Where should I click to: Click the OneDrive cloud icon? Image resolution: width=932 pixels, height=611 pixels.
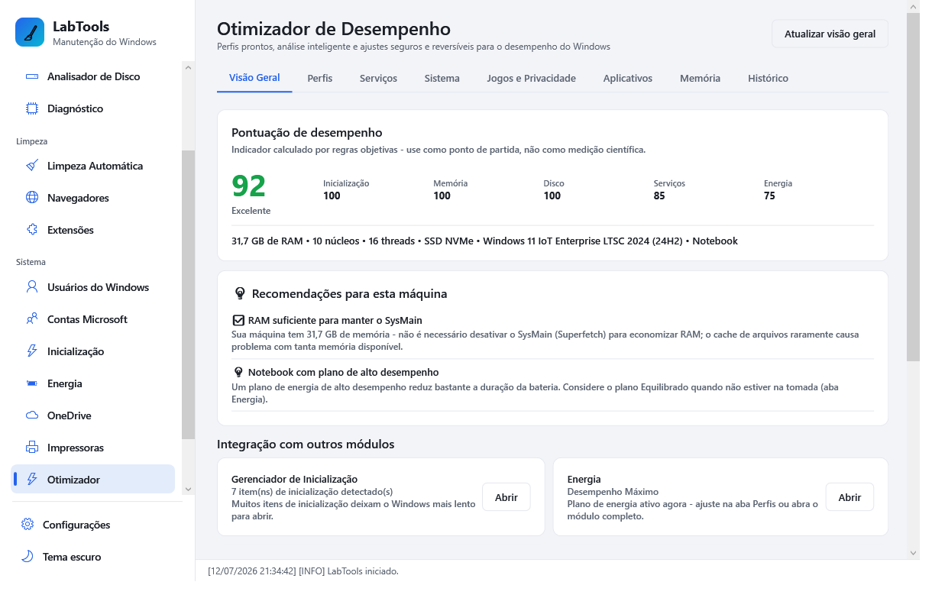point(32,415)
